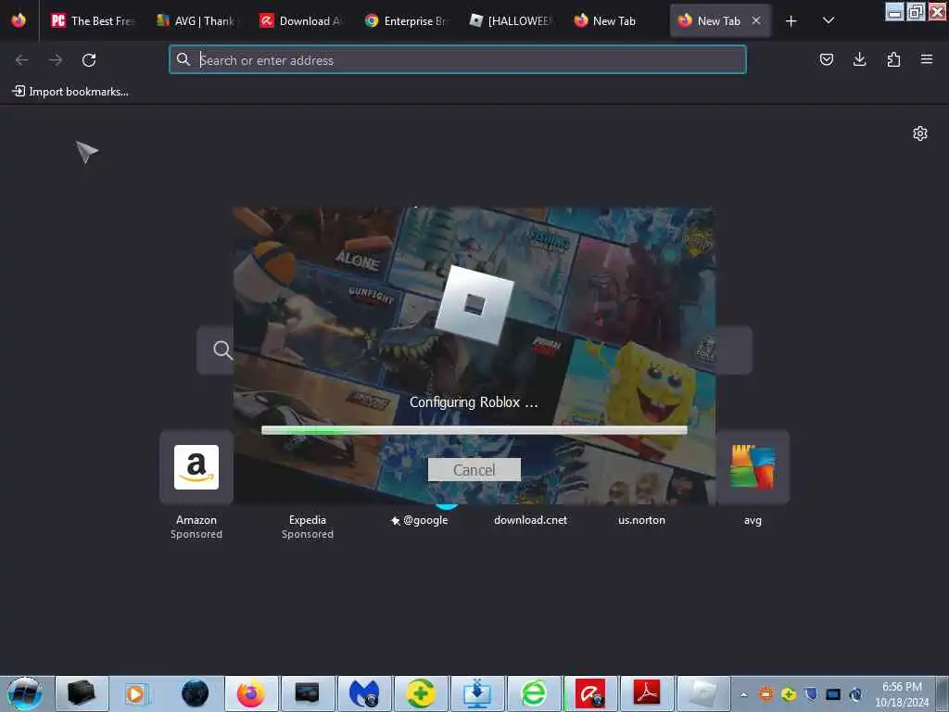949x712 pixels.
Task: Open the Windows Start menu
Action: point(25,693)
